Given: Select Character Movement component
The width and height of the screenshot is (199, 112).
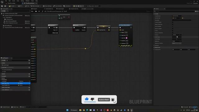Looking at the screenshot, I should click(x=14, y=28).
